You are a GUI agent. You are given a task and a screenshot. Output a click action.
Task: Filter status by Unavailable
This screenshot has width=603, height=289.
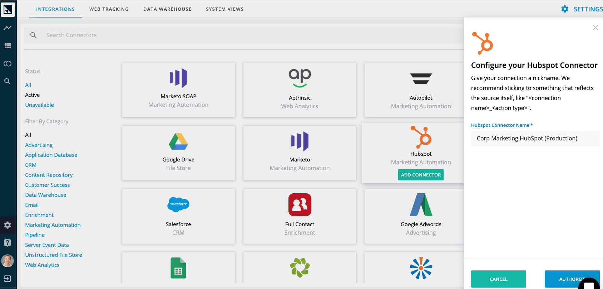(40, 105)
